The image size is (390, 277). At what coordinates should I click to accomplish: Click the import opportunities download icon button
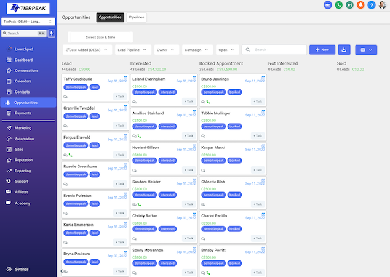344,49
